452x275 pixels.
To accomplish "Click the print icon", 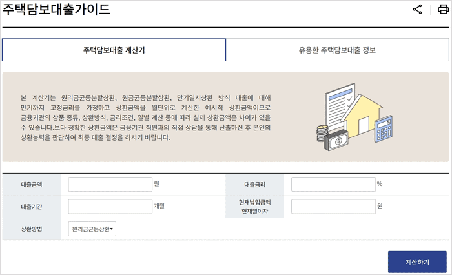I will pos(443,9).
